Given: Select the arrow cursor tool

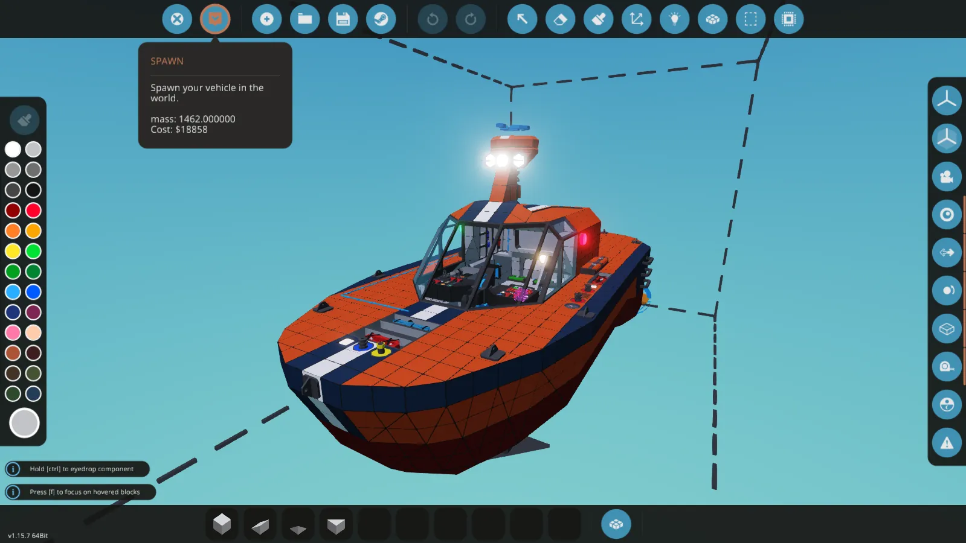Looking at the screenshot, I should click(x=523, y=19).
